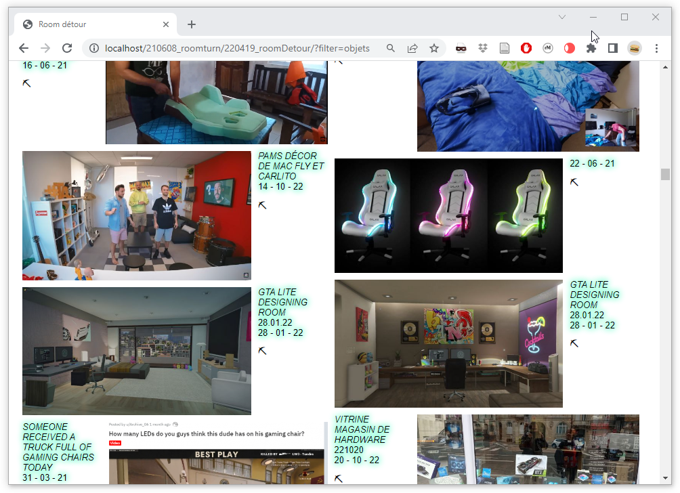
Task: Click the Pams Décor de Mac Fly et Carlito title
Action: point(291,166)
